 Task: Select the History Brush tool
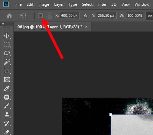click(7, 124)
